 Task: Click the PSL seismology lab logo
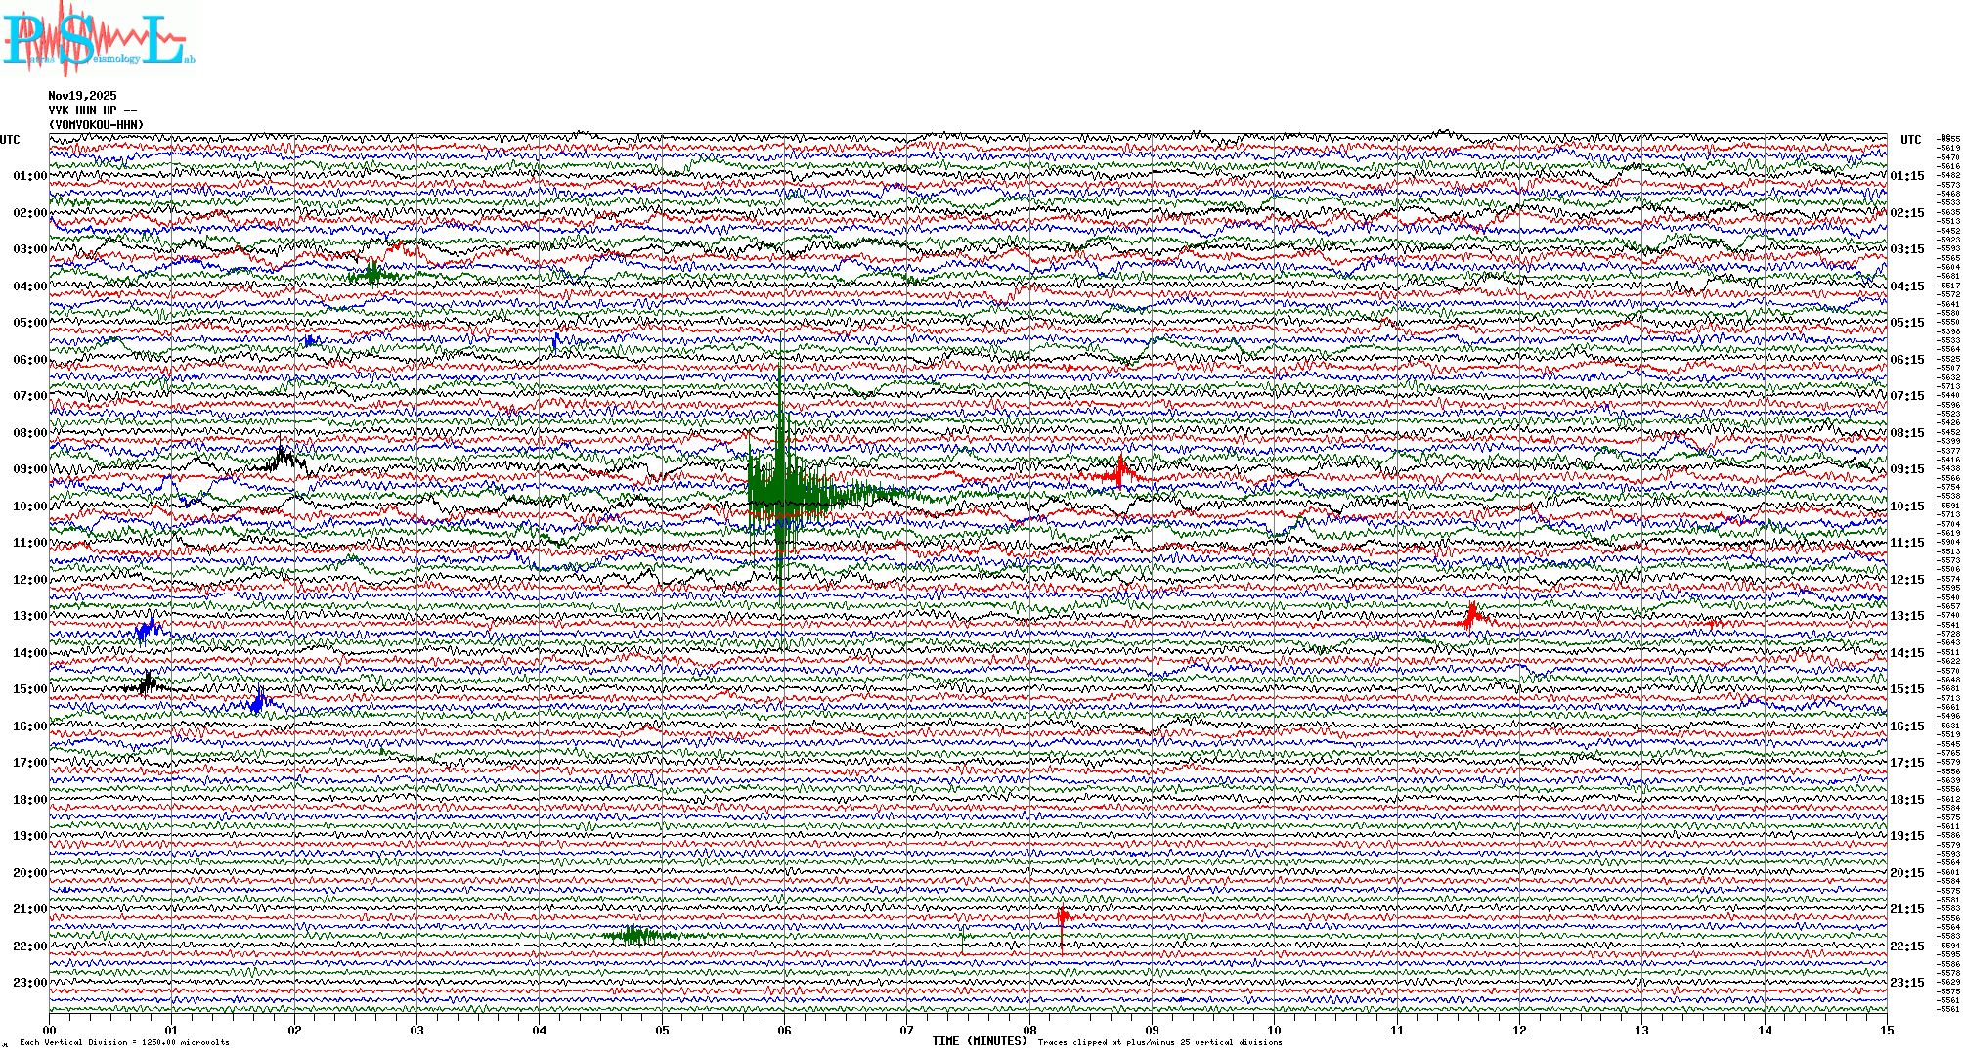click(98, 39)
